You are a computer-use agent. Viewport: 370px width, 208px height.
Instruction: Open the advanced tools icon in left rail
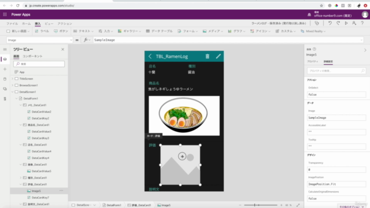point(5,99)
